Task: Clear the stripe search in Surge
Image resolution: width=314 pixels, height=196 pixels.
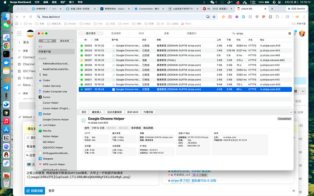Action: (x=289, y=34)
